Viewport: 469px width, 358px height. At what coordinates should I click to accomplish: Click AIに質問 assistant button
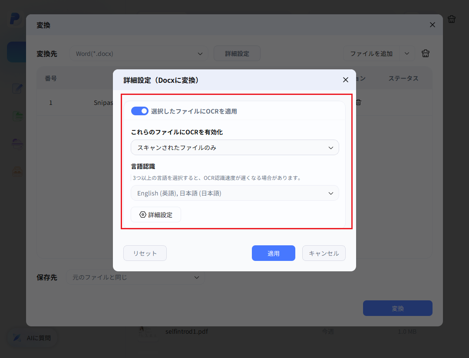(32, 338)
